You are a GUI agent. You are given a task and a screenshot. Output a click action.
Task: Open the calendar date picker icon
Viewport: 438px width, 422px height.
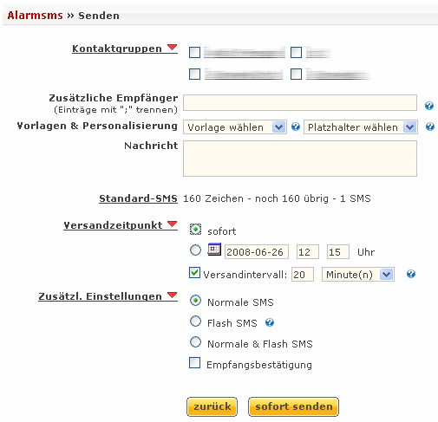[x=214, y=249]
